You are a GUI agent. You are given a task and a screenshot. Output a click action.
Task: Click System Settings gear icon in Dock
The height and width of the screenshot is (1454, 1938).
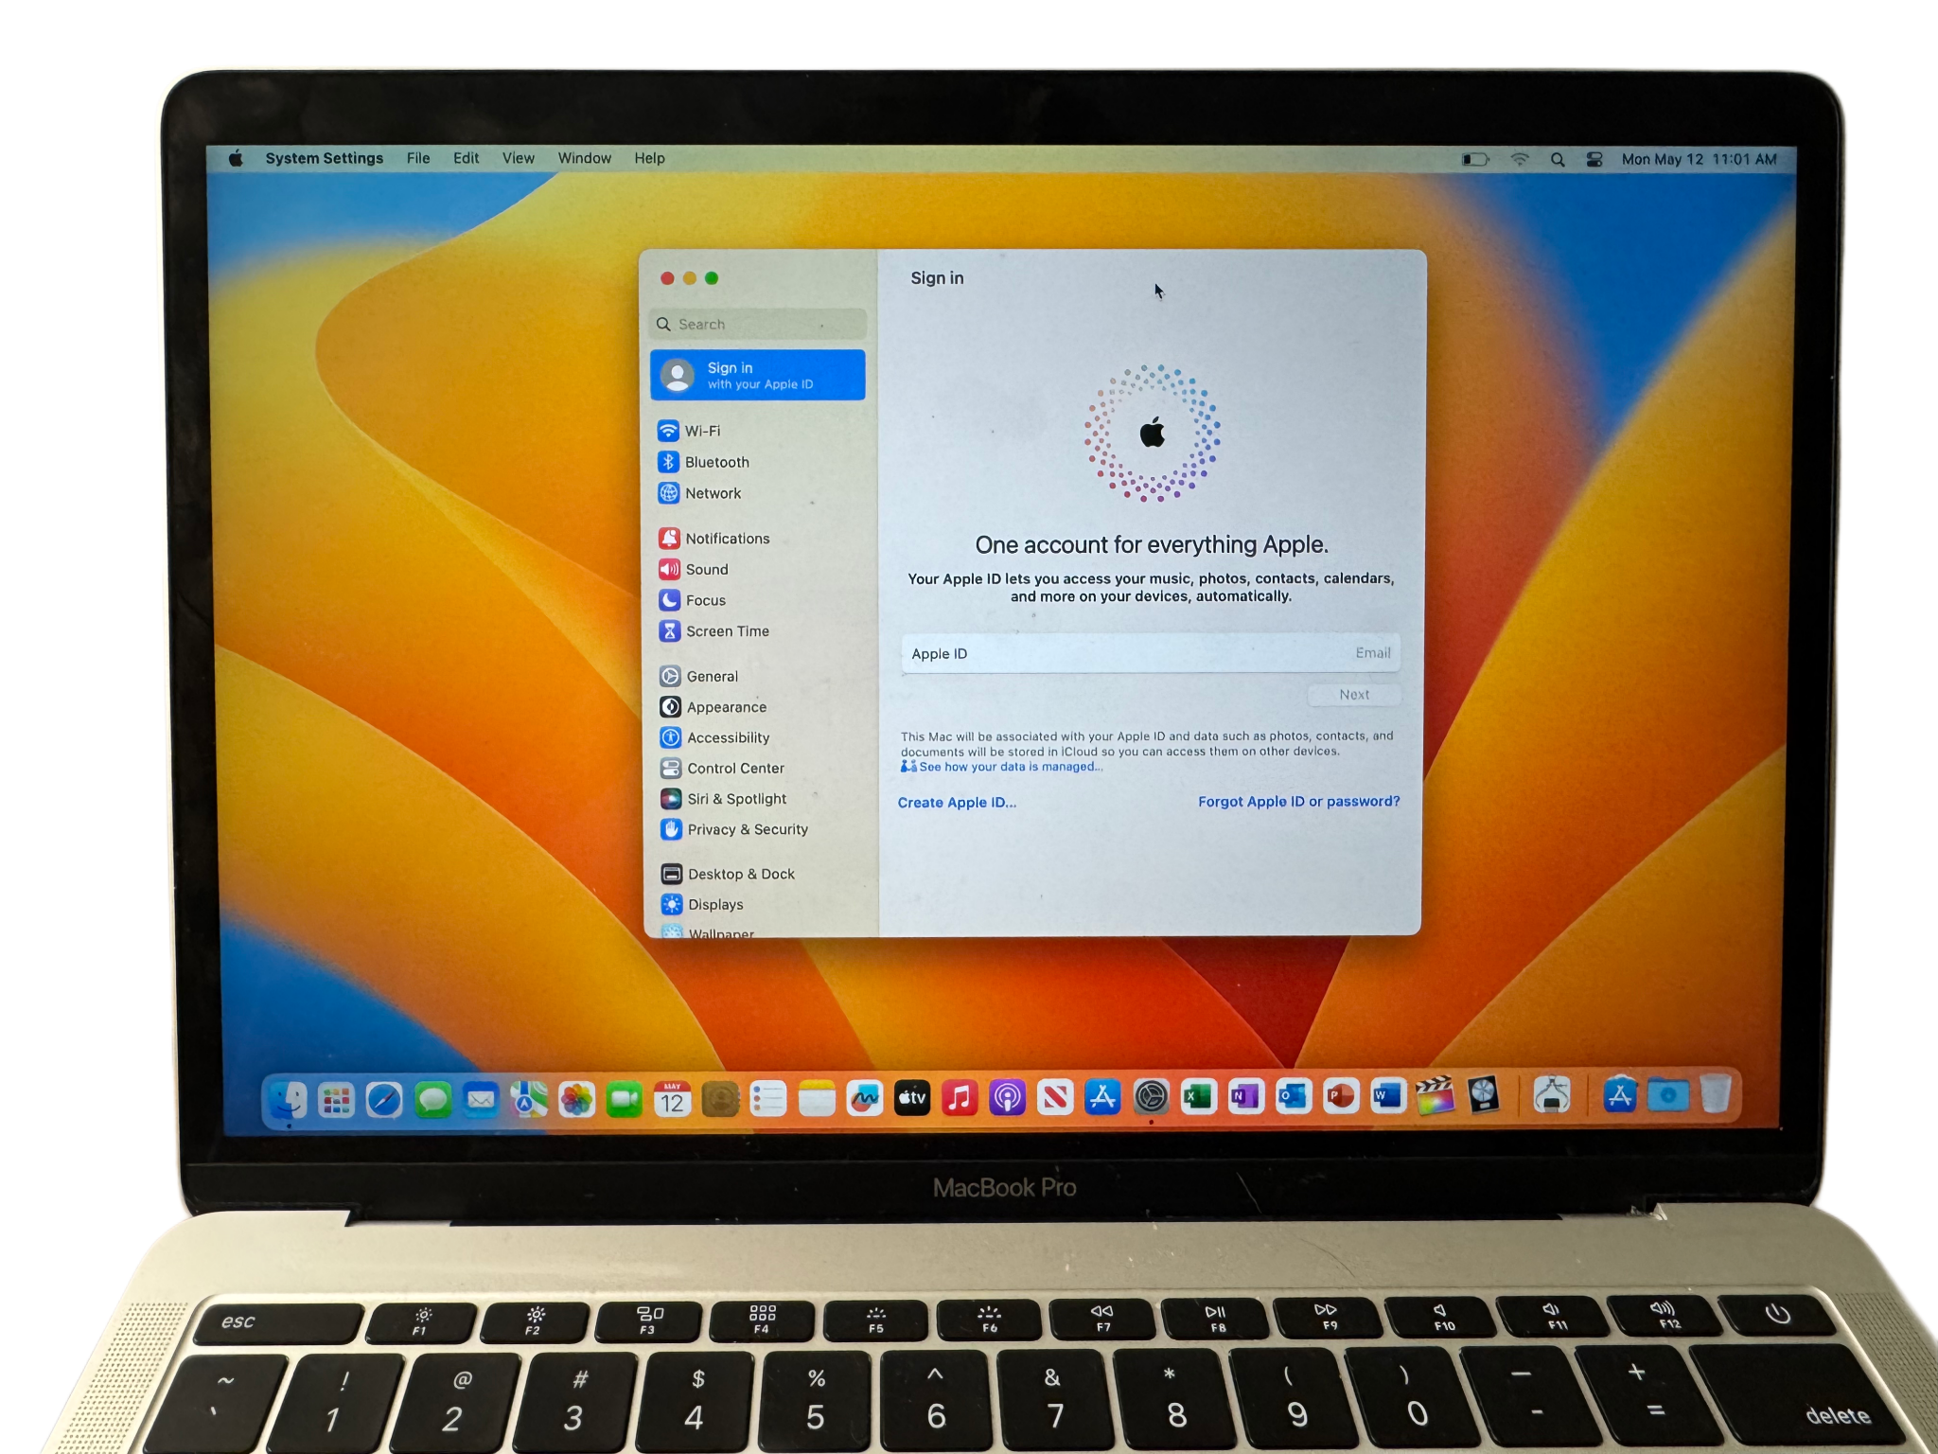tap(1151, 1097)
